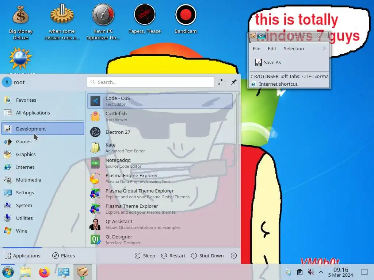Click the Restart button
This screenshot has width=374, height=280.
coord(173,256)
